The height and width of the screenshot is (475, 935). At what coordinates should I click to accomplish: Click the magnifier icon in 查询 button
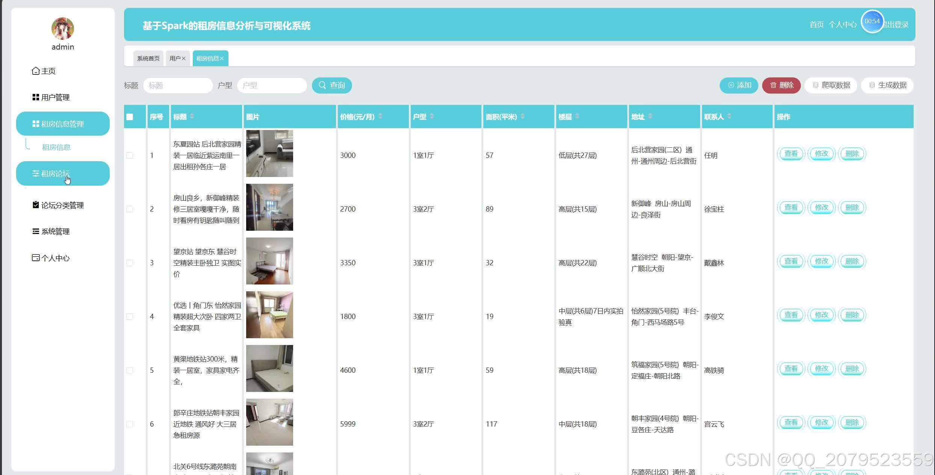[x=322, y=85]
